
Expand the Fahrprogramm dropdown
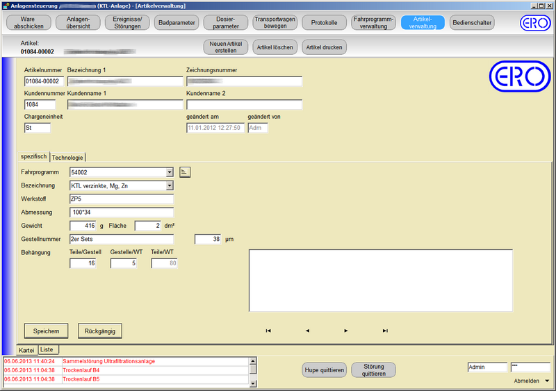coord(170,172)
